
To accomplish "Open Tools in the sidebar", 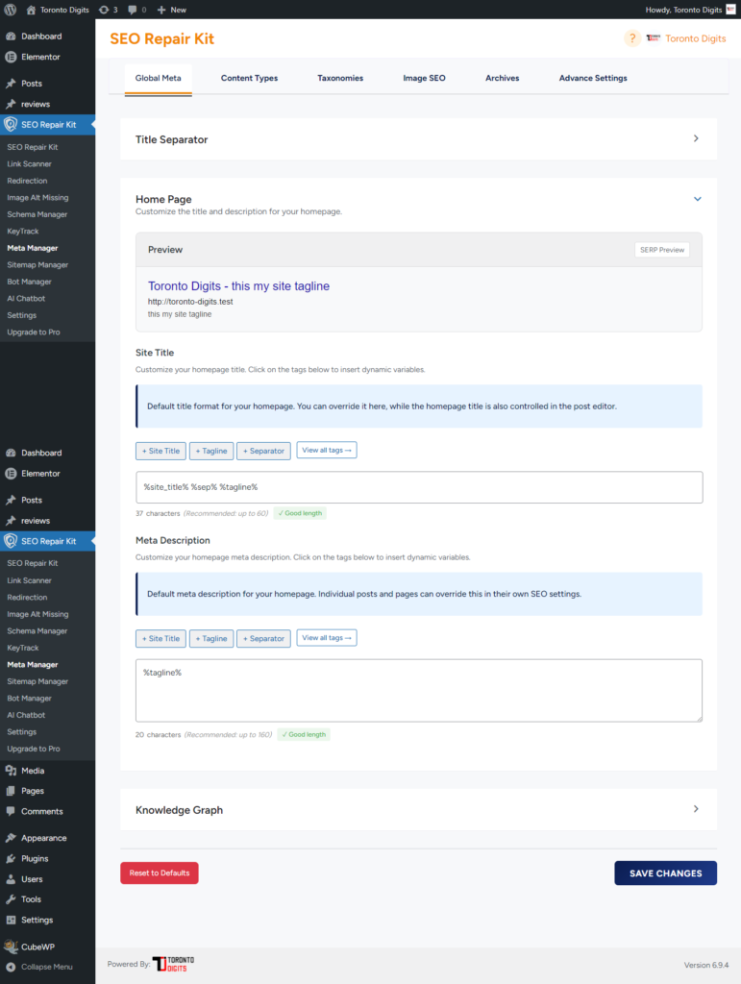I will [x=31, y=899].
